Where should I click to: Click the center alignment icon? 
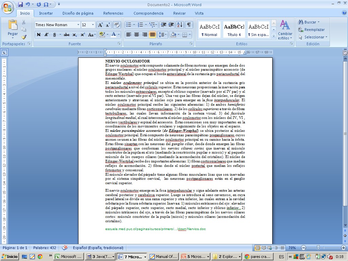pos(137,35)
